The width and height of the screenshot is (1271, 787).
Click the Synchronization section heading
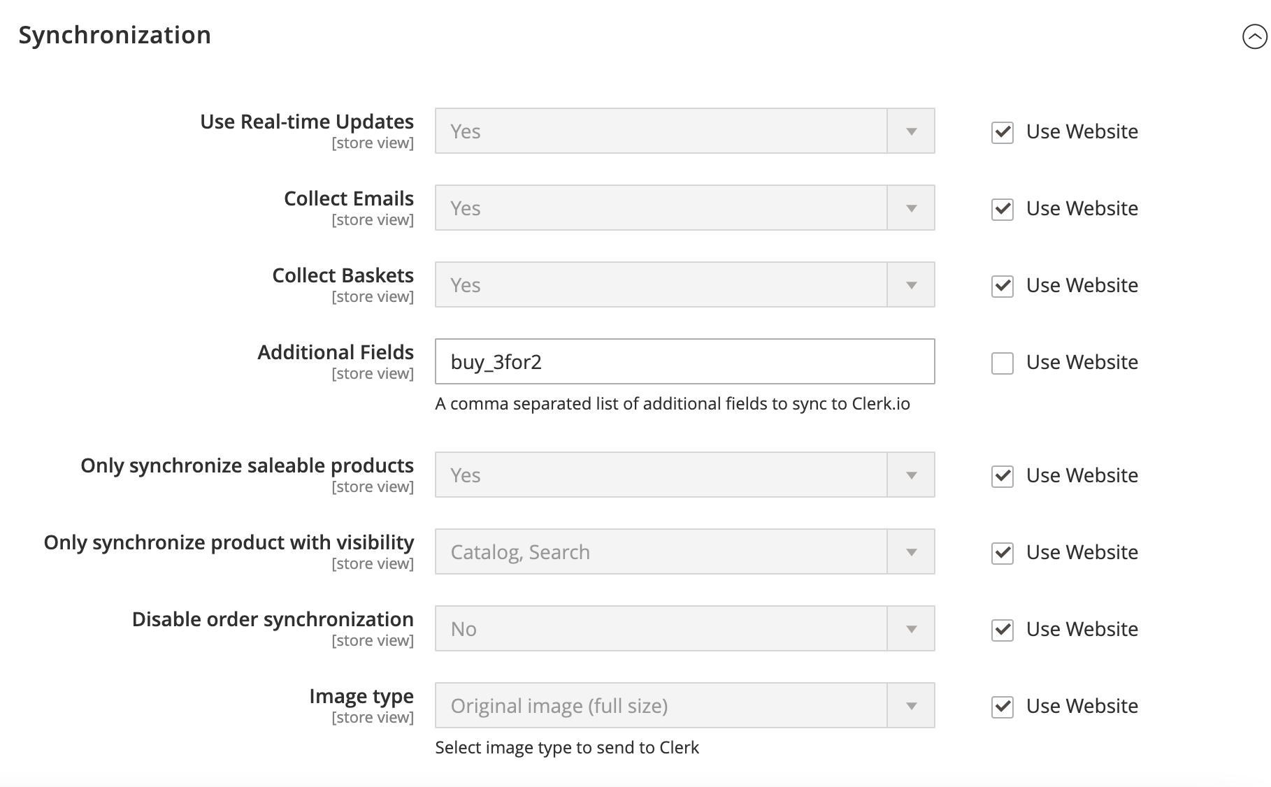click(x=115, y=35)
